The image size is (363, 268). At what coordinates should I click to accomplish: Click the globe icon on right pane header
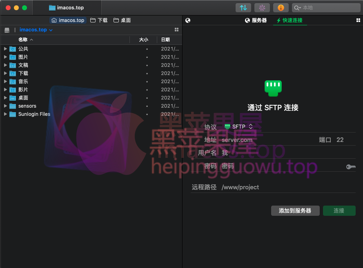tap(187, 20)
